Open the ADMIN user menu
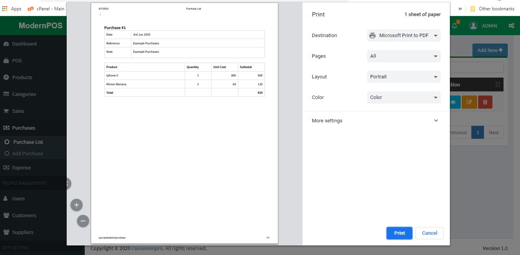This screenshot has height=255, width=520. 484,26
